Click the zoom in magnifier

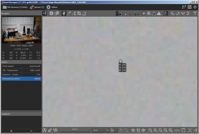coord(155,130)
